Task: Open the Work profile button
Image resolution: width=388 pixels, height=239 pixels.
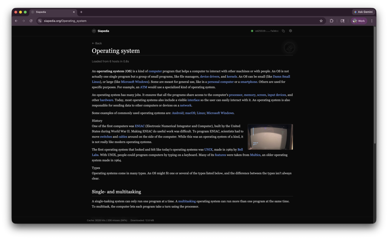Action: 359,21
